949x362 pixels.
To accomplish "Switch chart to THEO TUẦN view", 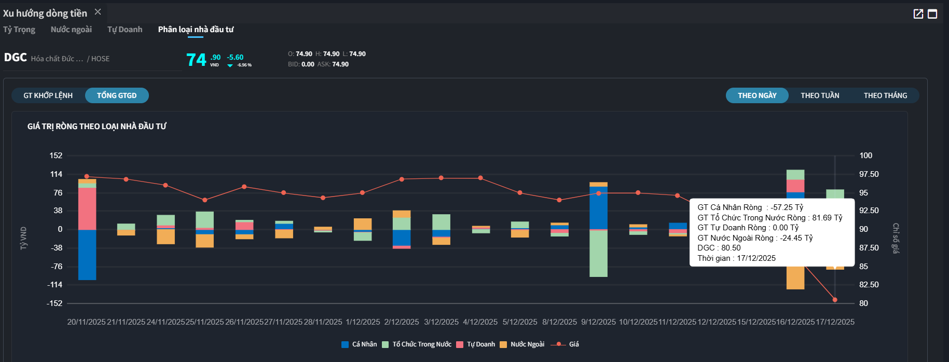I will (820, 95).
